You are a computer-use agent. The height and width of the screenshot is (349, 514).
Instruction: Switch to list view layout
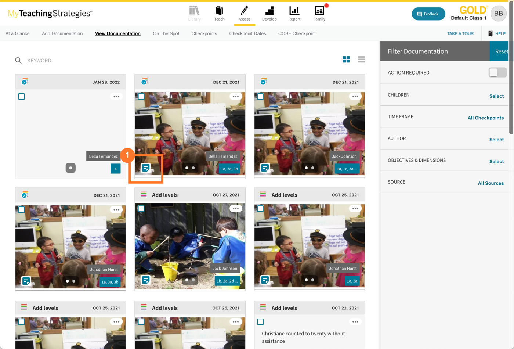pyautogui.click(x=362, y=60)
